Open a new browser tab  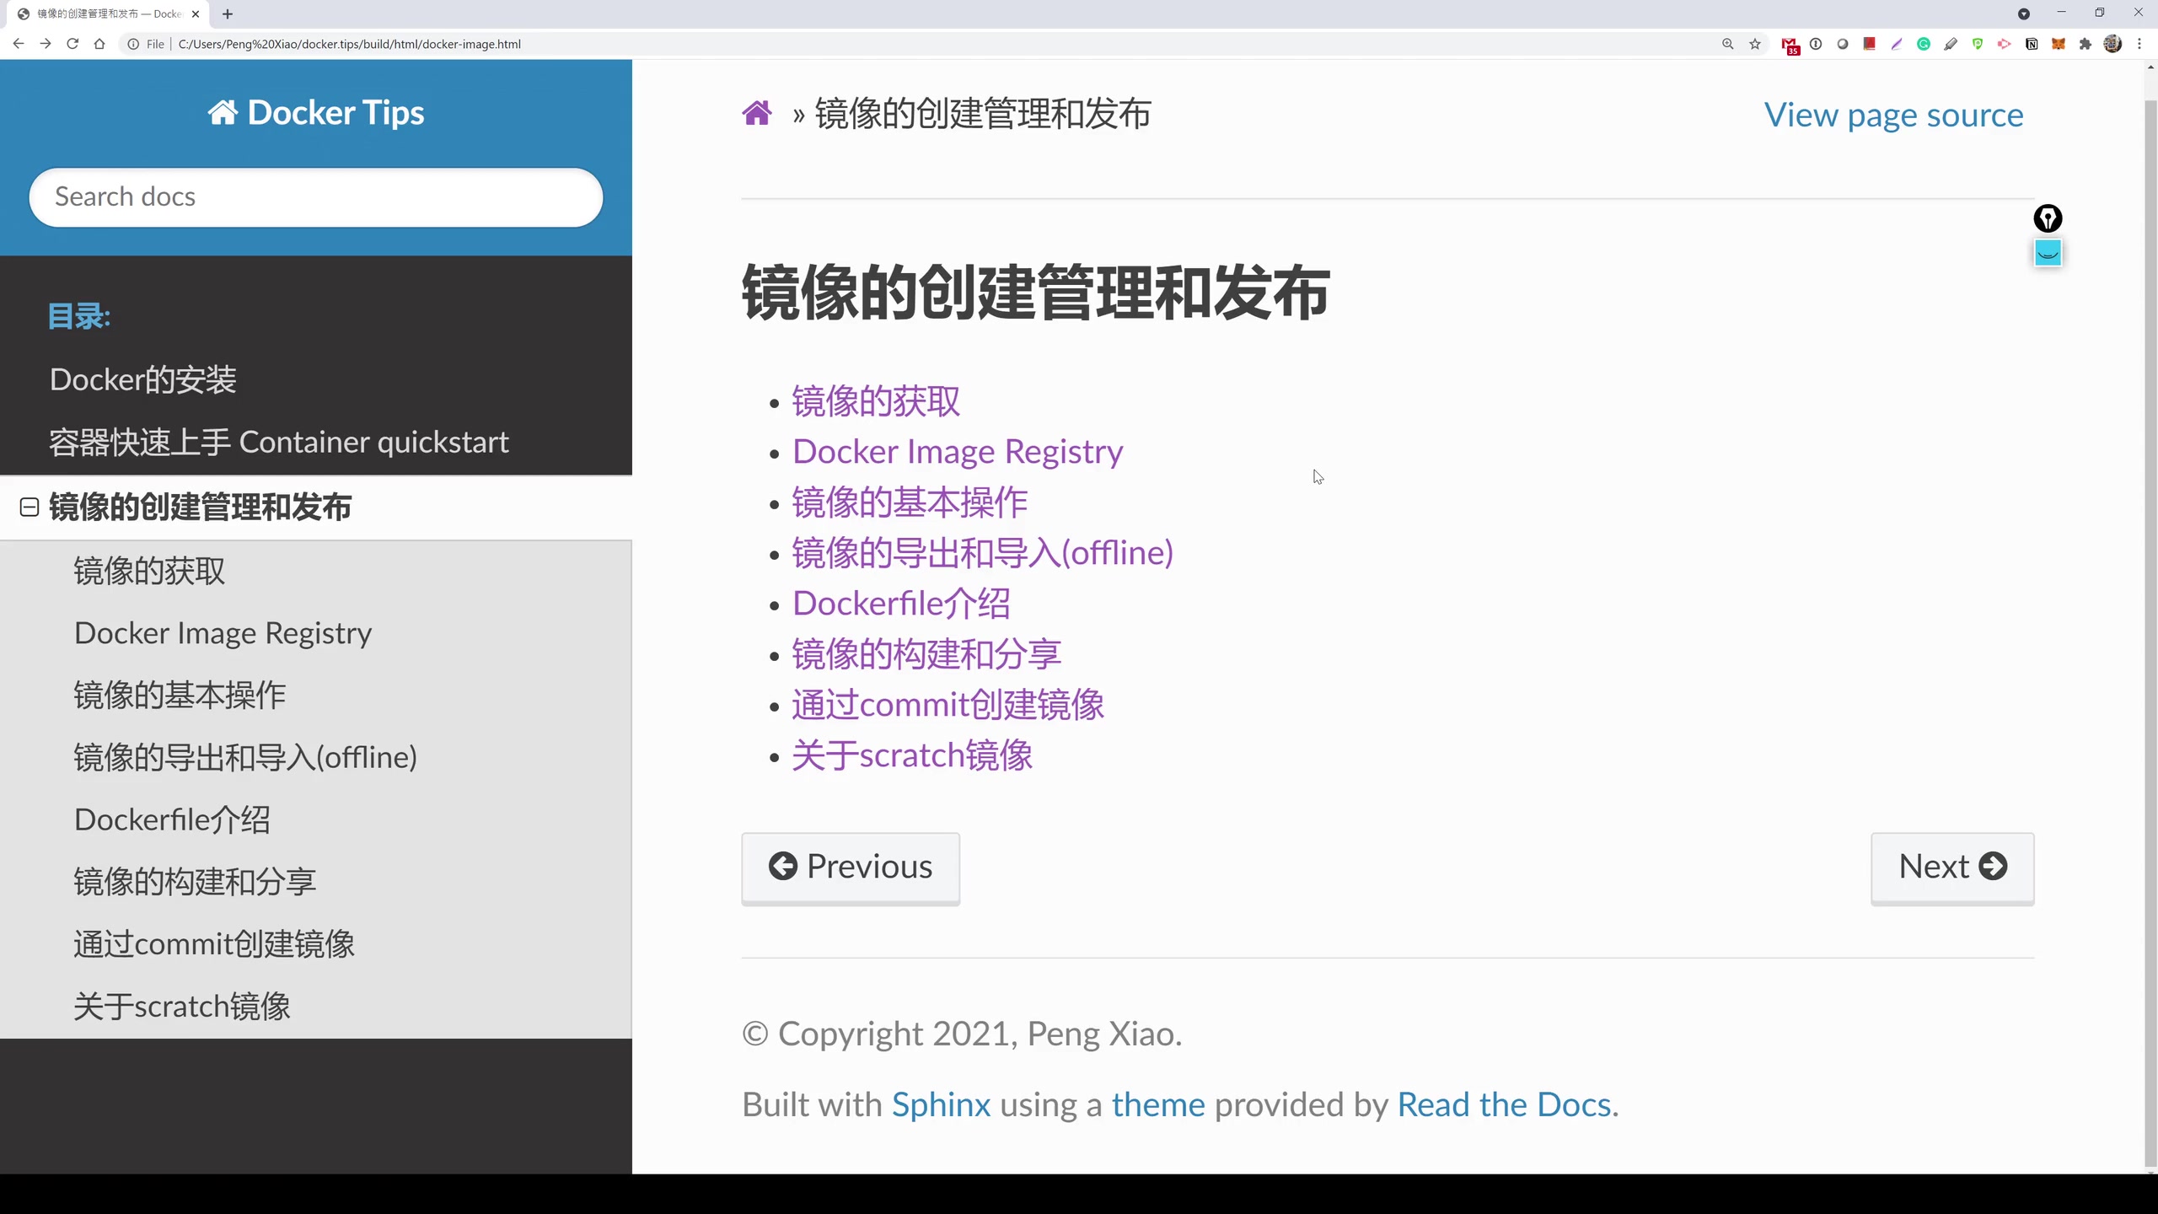[228, 13]
